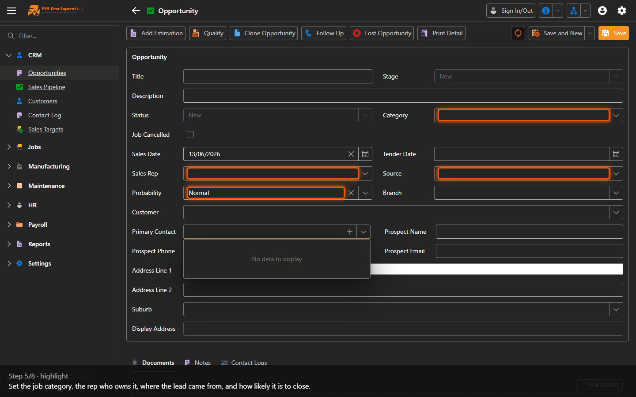
Task: Open the Tender Date calendar picker
Action: pos(616,154)
